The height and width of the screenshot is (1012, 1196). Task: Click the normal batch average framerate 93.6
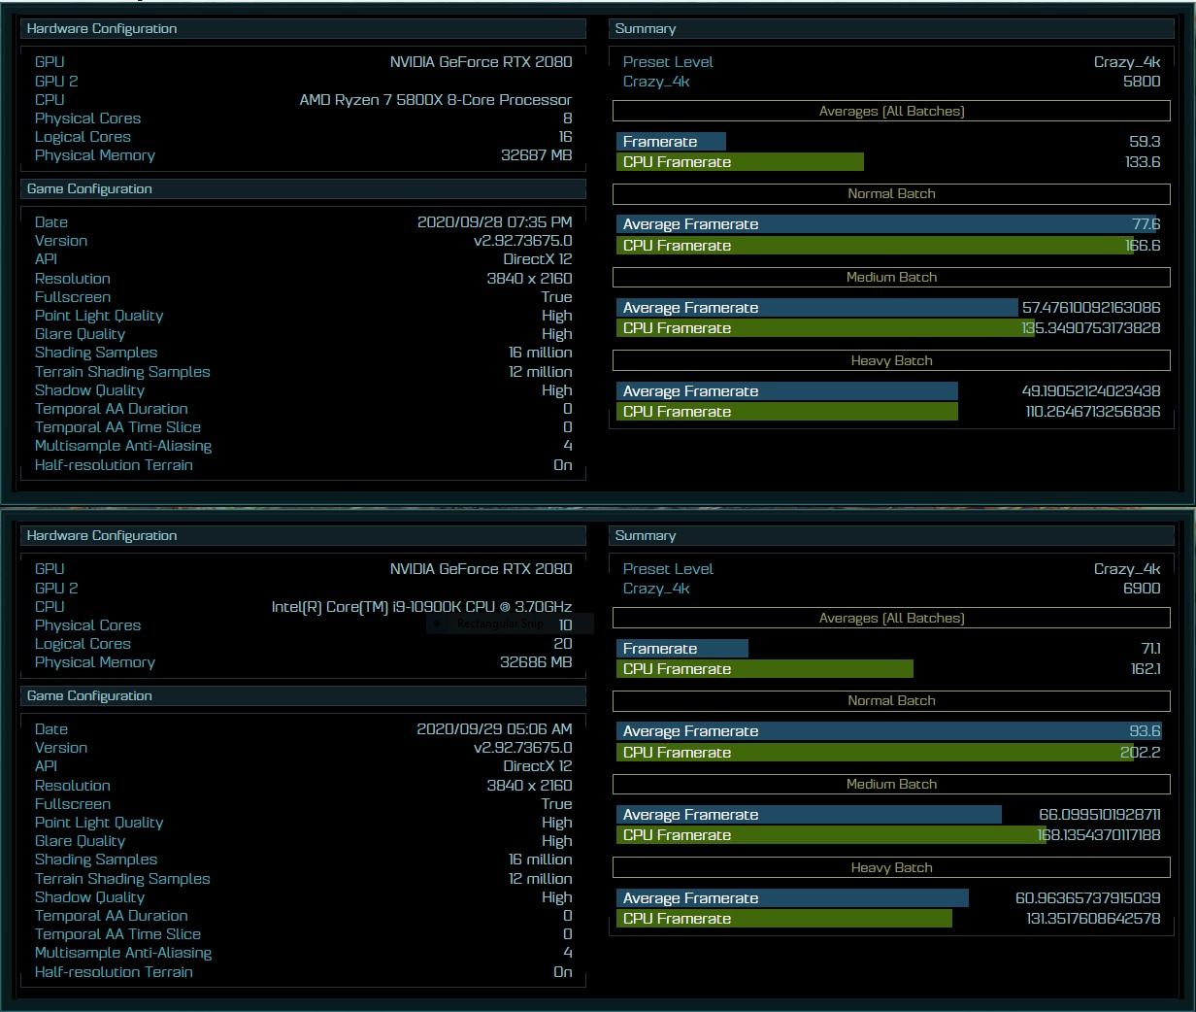[1145, 731]
